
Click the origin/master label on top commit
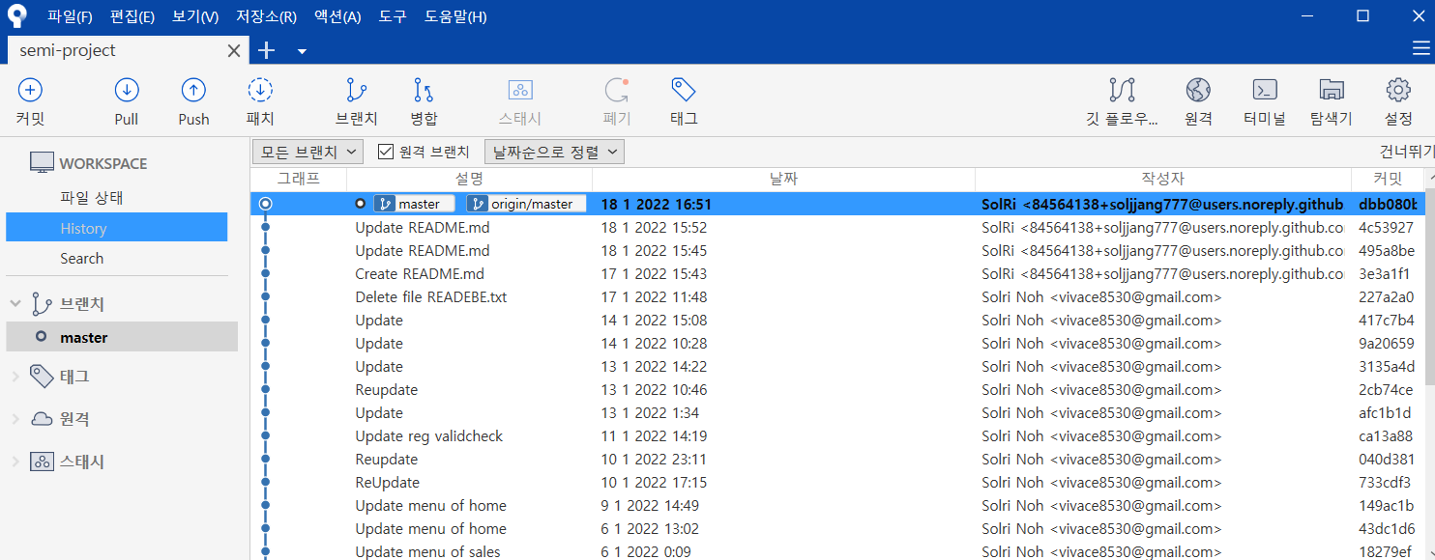526,204
